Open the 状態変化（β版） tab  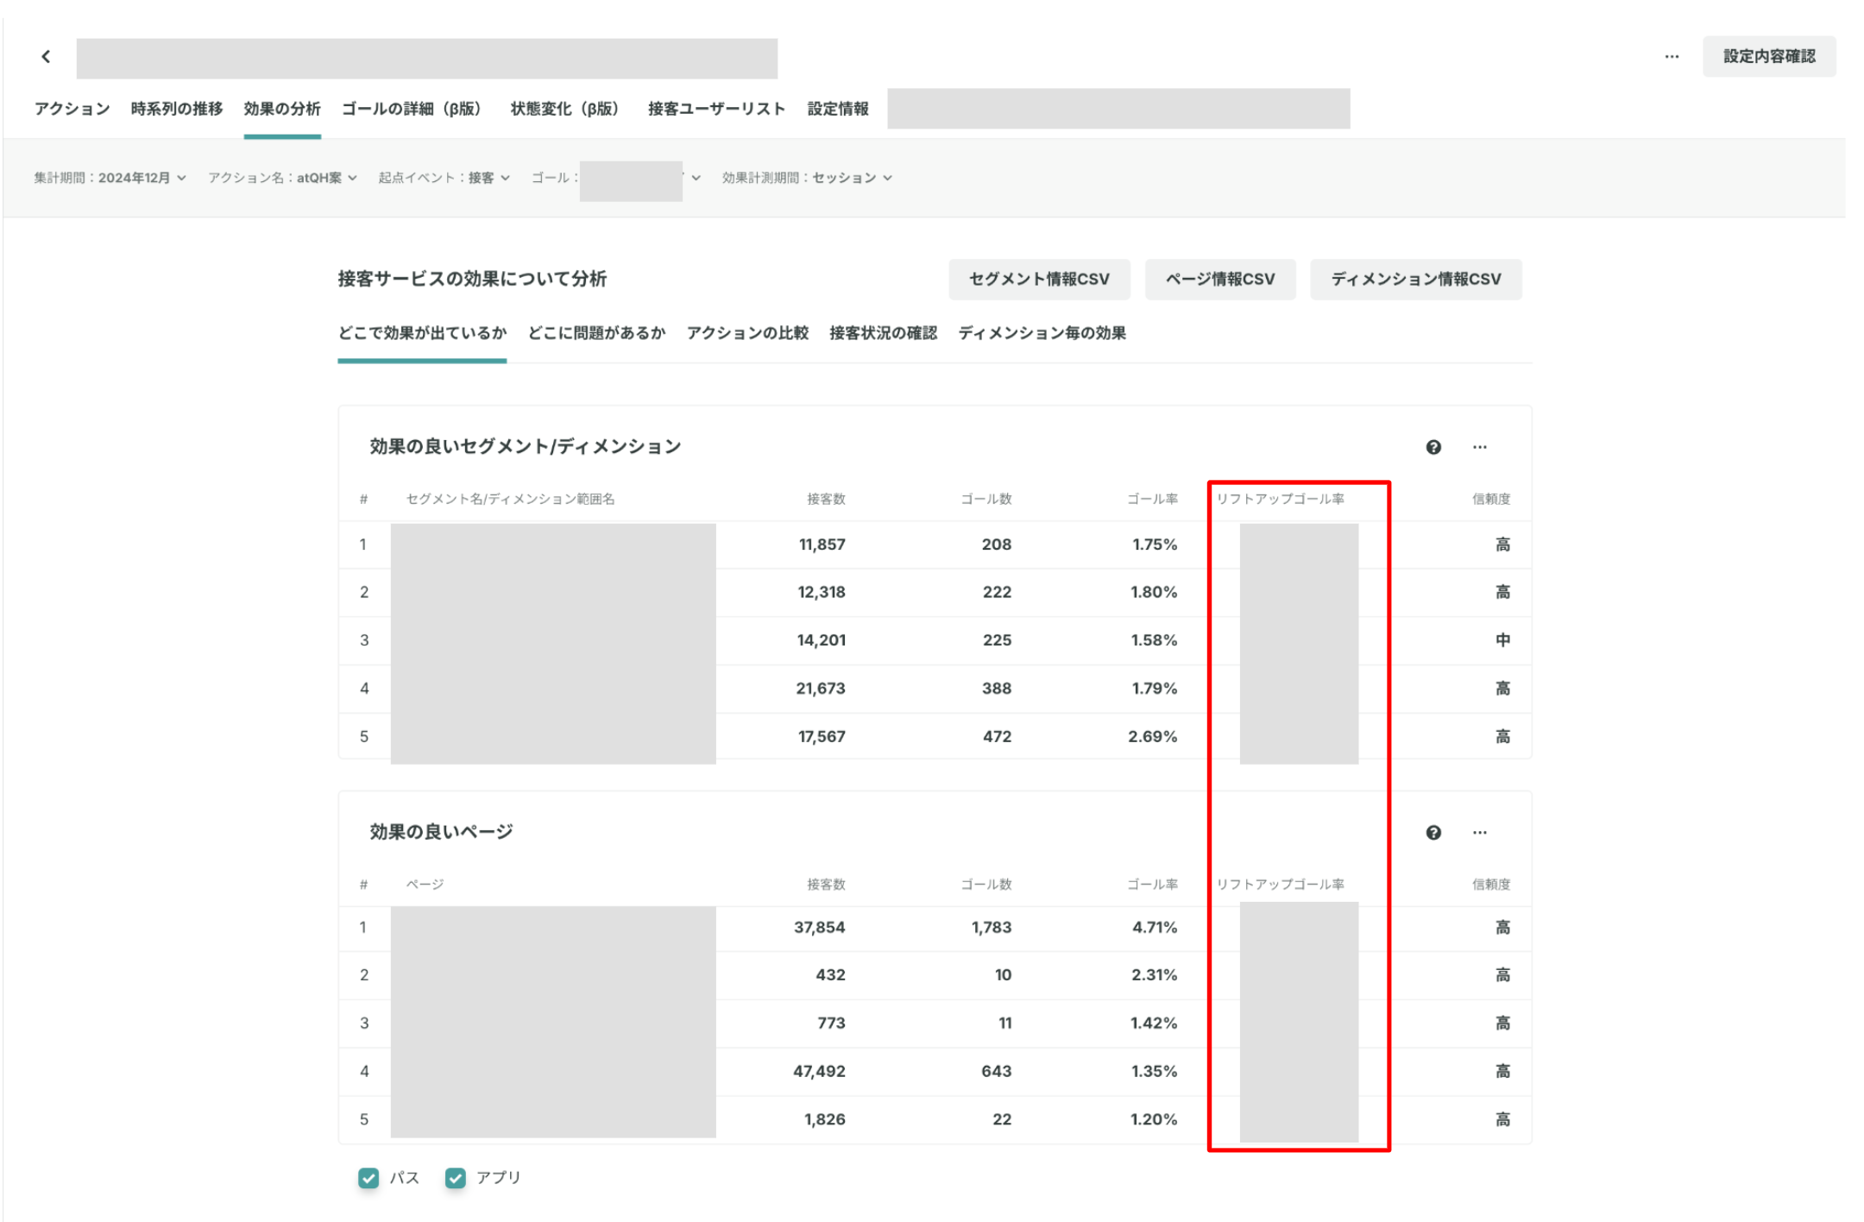click(568, 109)
